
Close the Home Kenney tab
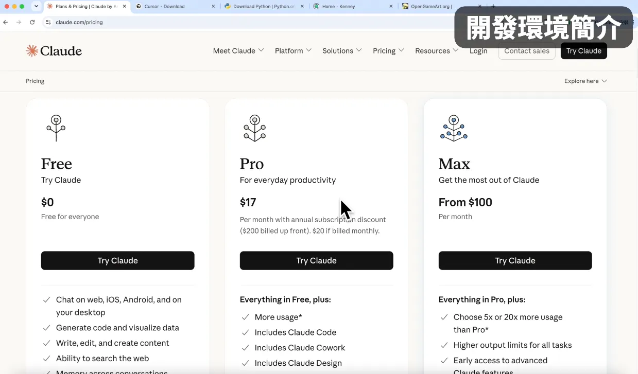point(391,6)
